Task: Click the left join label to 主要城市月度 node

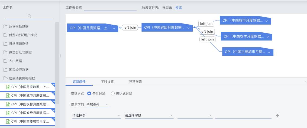Action: (208, 39)
